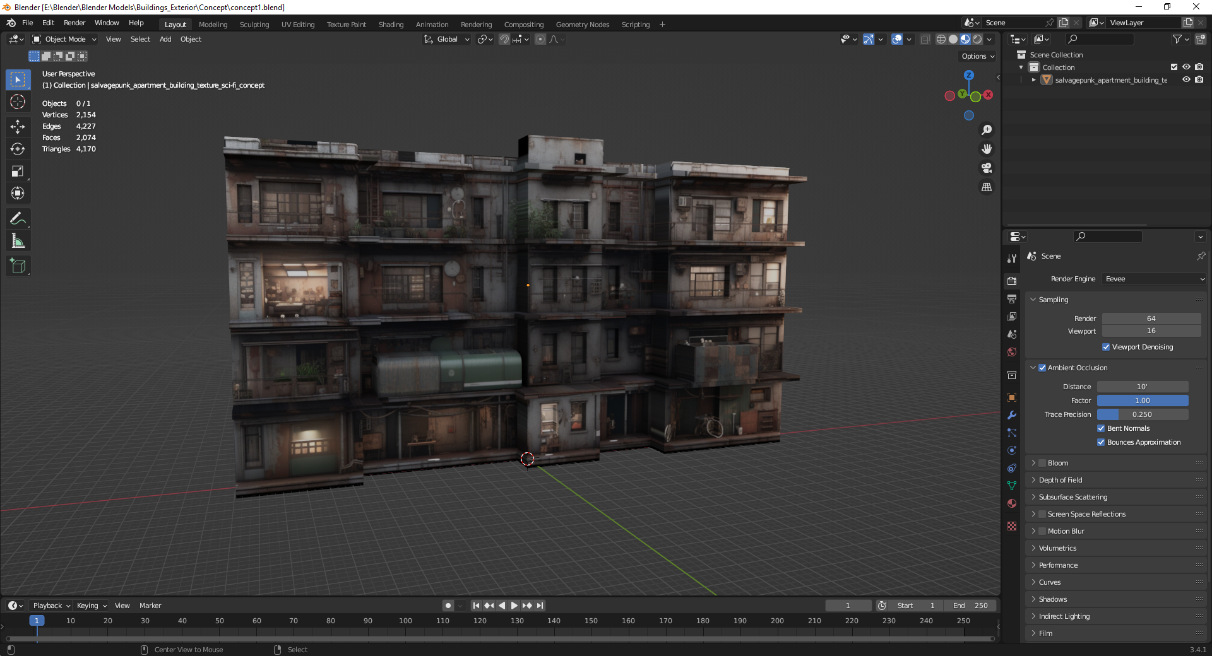Disable Viewport Denoising
Image resolution: width=1212 pixels, height=656 pixels.
pos(1106,347)
